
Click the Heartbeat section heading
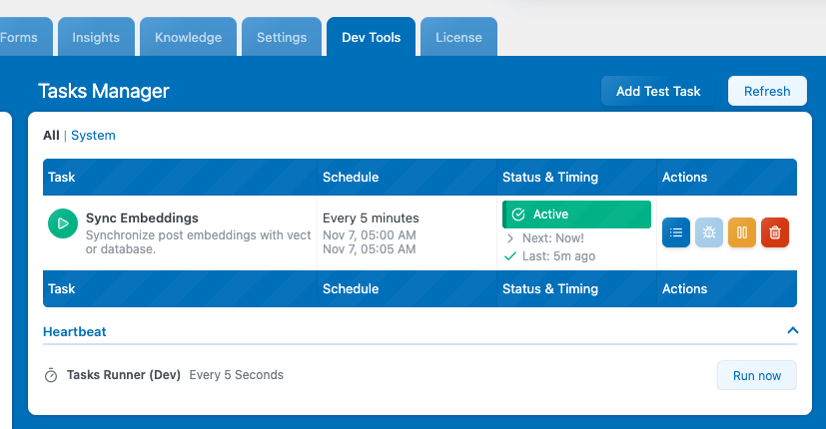click(x=75, y=331)
